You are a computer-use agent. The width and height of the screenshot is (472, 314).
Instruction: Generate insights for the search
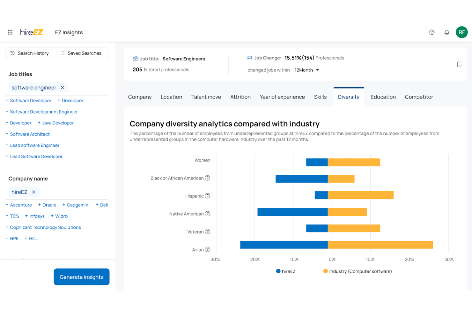click(x=82, y=277)
